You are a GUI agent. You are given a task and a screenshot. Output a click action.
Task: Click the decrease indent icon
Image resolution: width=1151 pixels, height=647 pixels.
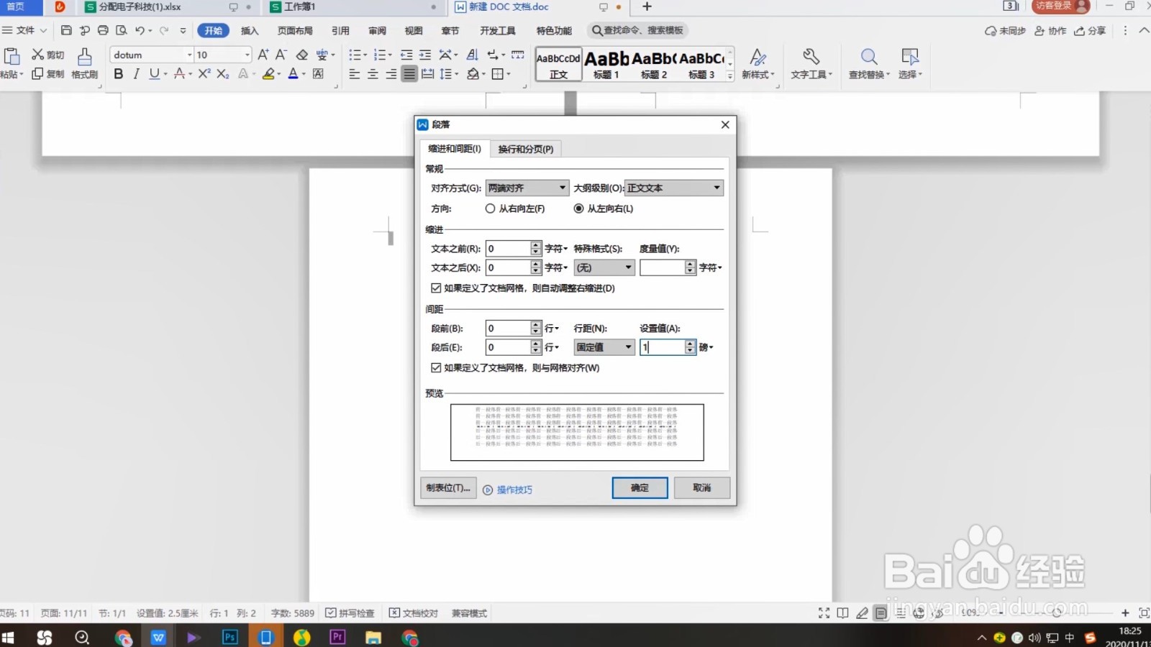(x=406, y=55)
